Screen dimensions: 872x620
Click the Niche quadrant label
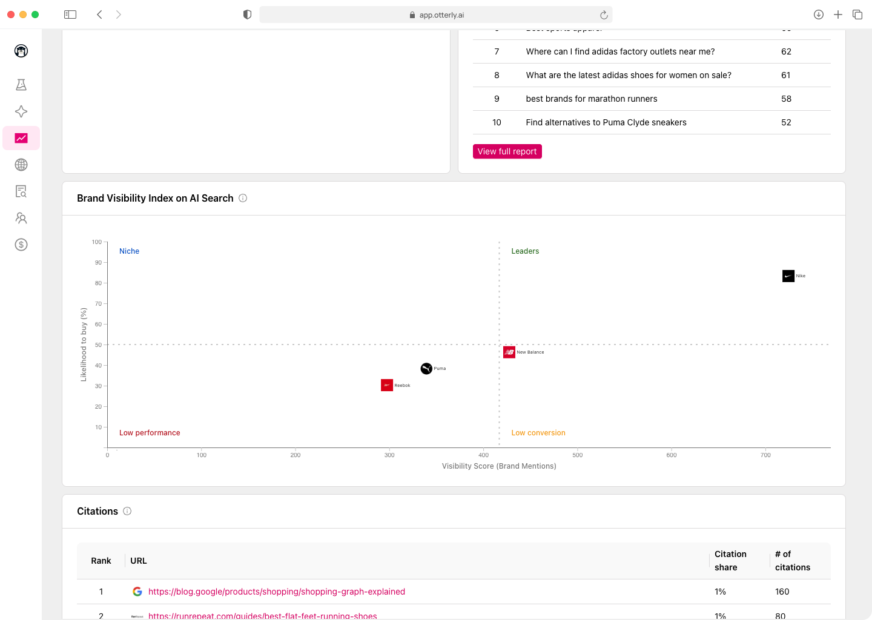tap(129, 251)
